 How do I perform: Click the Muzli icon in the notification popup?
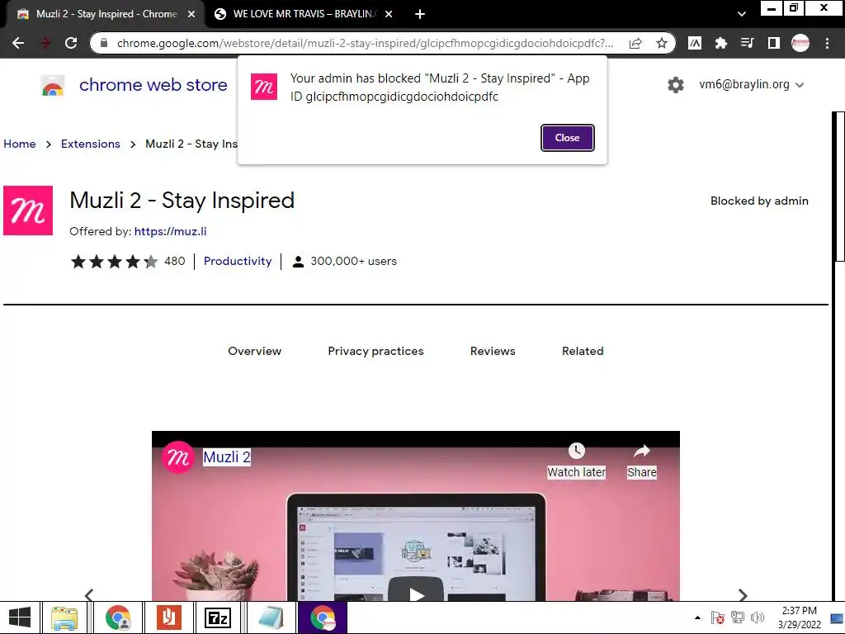point(264,87)
